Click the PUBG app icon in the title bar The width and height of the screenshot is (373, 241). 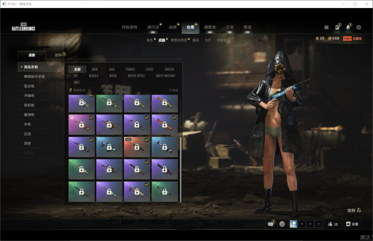(x=4, y=4)
